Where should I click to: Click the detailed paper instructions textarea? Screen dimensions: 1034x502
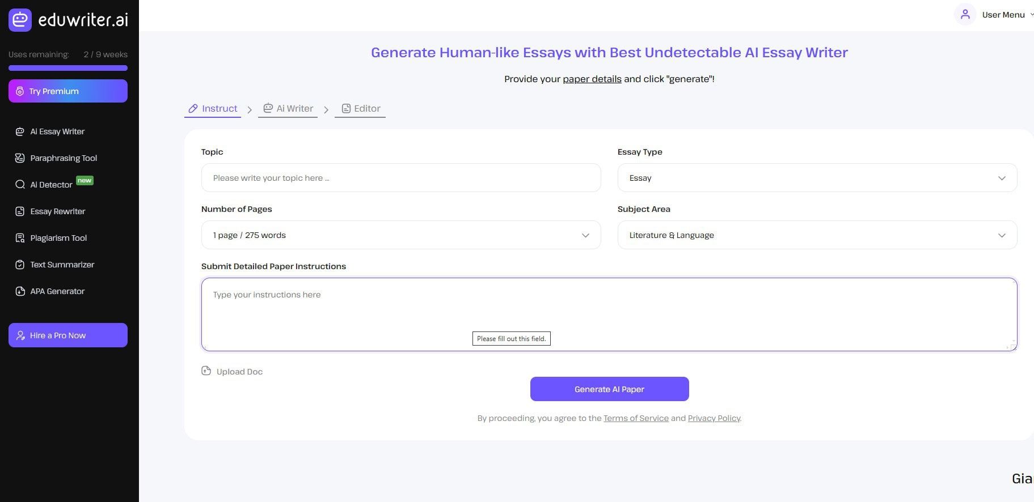(x=609, y=314)
